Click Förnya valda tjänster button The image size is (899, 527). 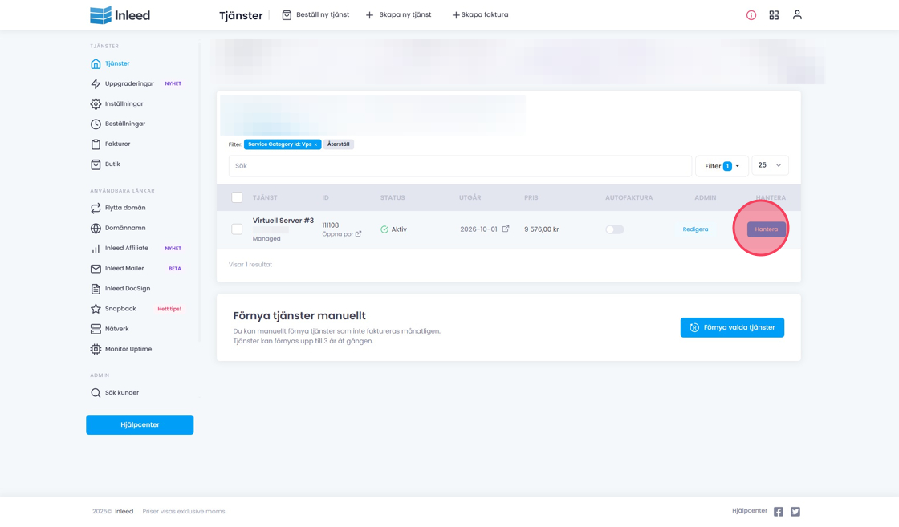pos(732,327)
